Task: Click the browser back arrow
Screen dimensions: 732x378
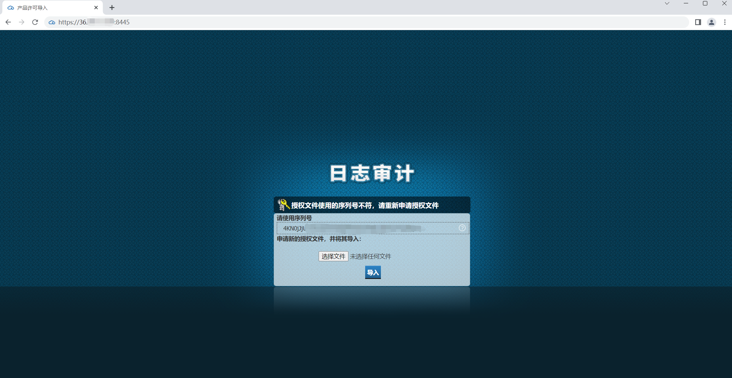Action: tap(8, 22)
